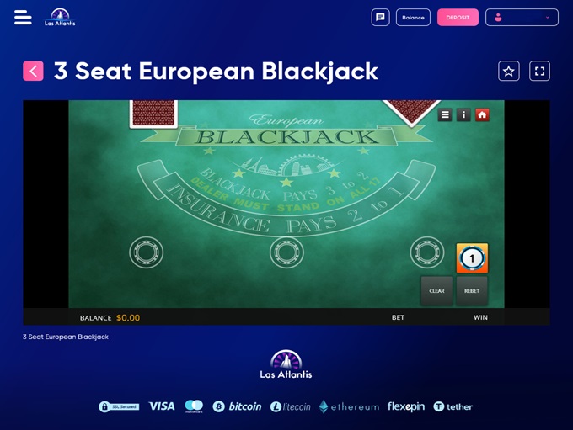Show the Balance button in header
The image size is (573, 430).
pos(413,17)
